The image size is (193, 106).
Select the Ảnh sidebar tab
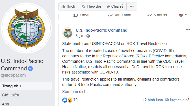5,104
